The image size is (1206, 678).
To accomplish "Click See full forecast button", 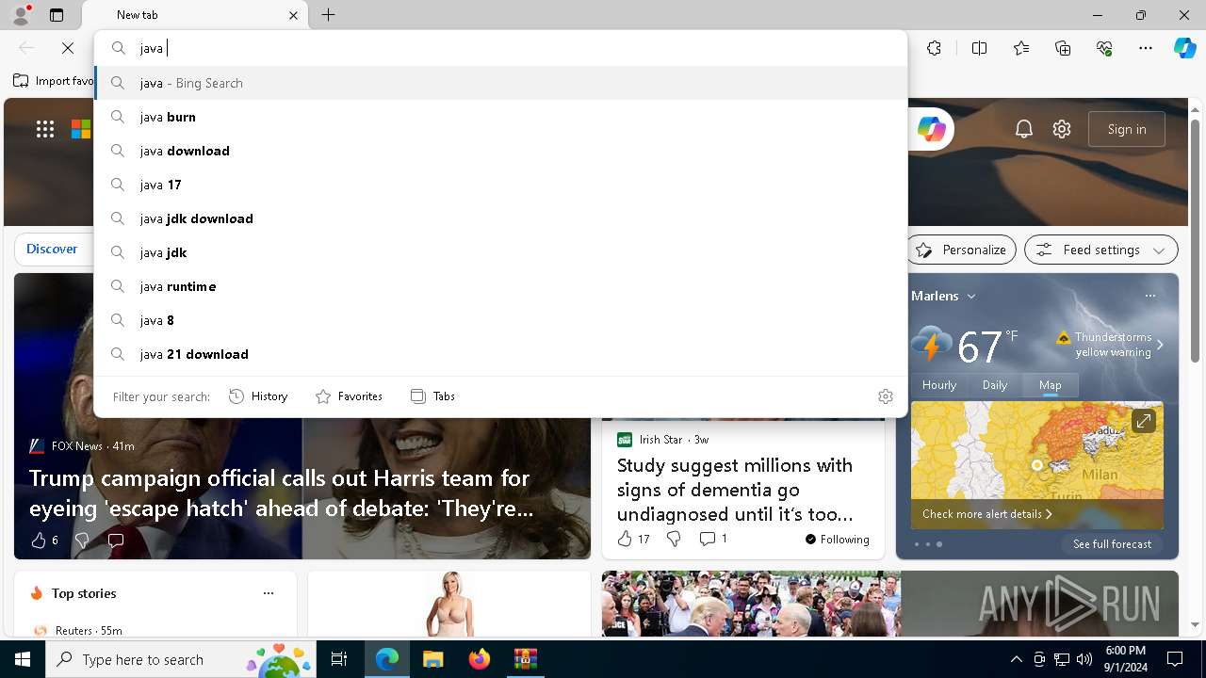I will point(1112,544).
